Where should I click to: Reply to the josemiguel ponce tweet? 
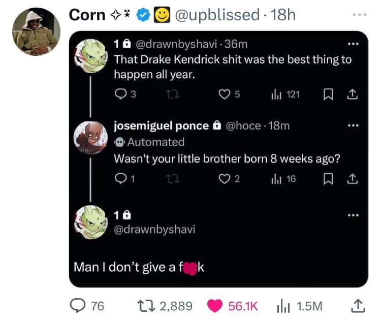[x=121, y=178]
